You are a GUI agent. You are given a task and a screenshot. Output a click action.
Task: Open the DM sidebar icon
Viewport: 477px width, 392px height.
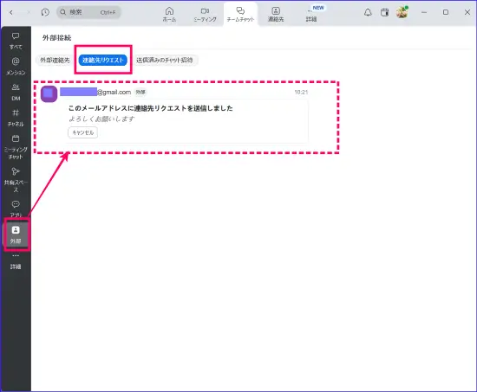click(x=16, y=92)
